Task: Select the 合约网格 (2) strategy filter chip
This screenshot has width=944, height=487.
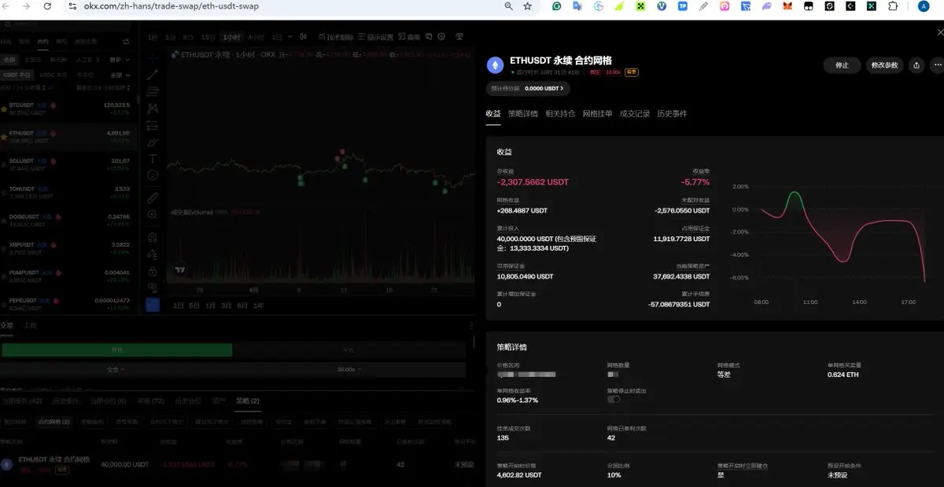Action: 54,422
